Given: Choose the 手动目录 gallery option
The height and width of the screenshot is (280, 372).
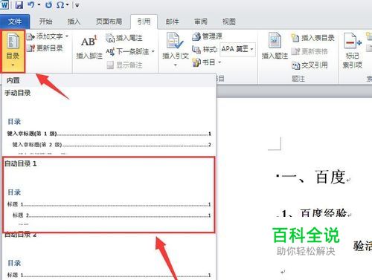Looking at the screenshot, I should tap(109, 121).
